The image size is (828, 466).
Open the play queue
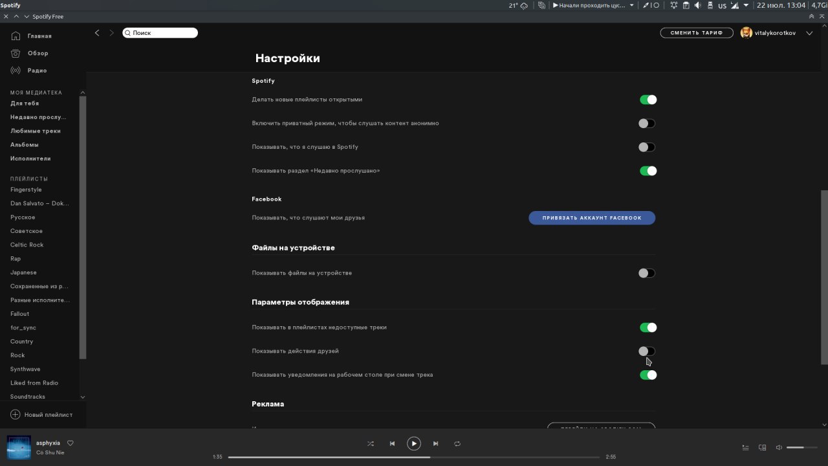pos(745,447)
